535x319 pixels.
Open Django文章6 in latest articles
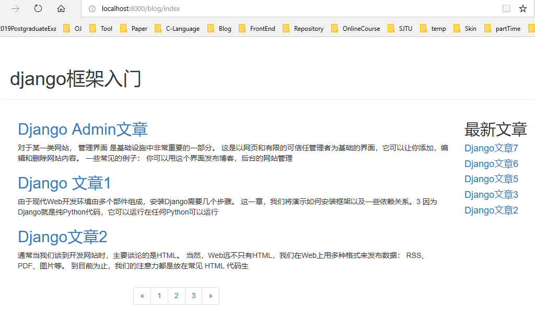(491, 164)
